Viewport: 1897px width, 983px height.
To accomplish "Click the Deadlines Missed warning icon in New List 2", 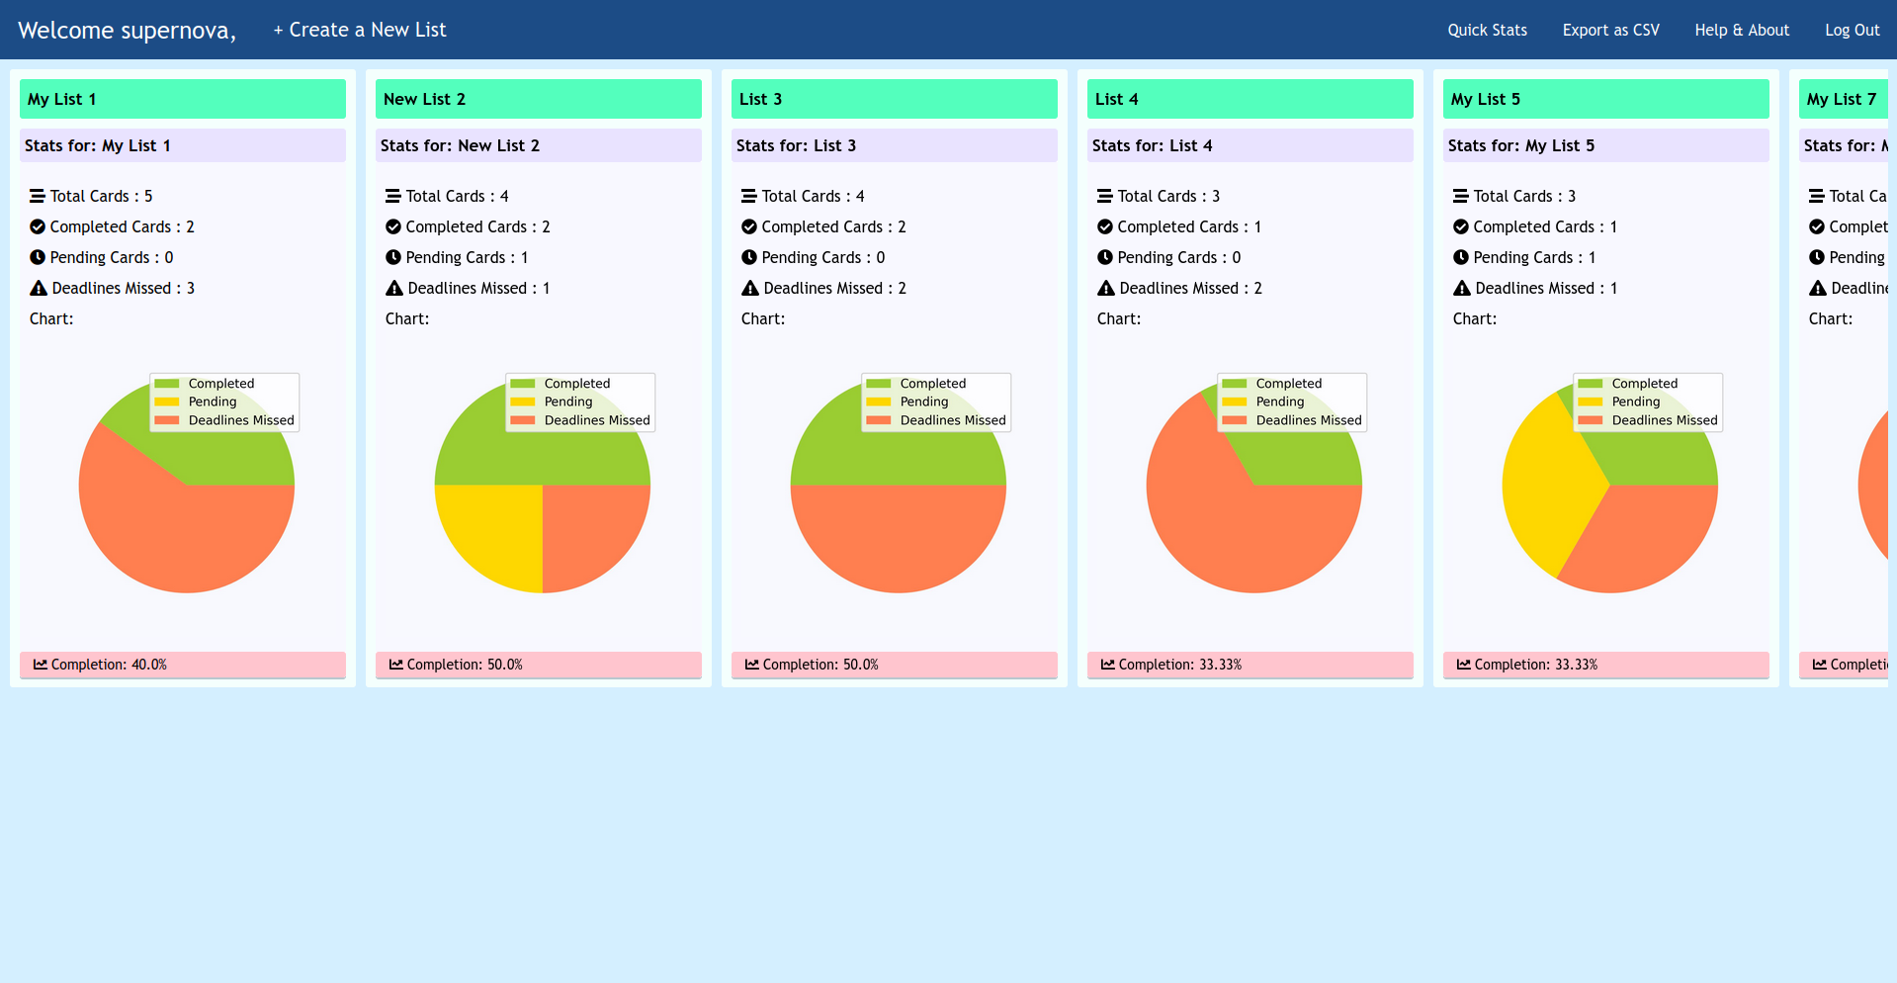I will 394,288.
